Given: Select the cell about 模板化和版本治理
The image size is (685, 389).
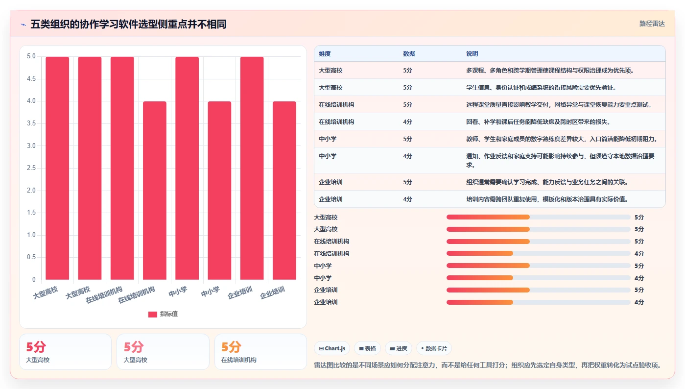Looking at the screenshot, I should [563, 199].
